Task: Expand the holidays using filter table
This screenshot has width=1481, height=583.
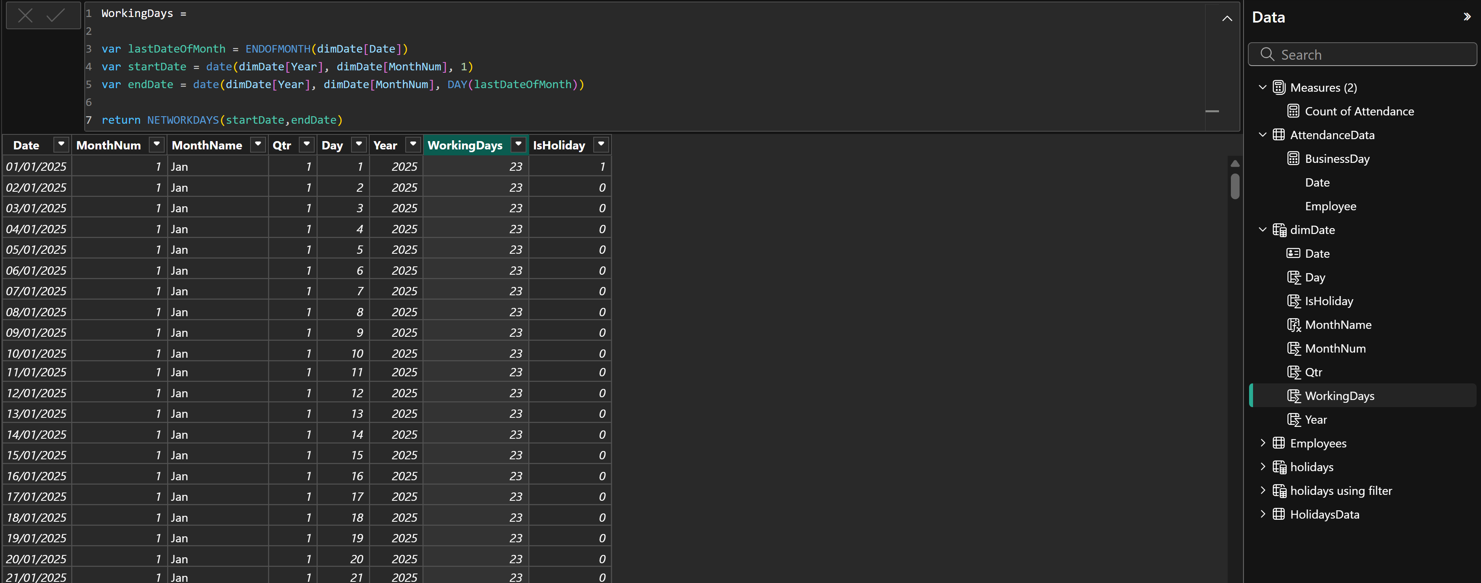Action: coord(1263,491)
